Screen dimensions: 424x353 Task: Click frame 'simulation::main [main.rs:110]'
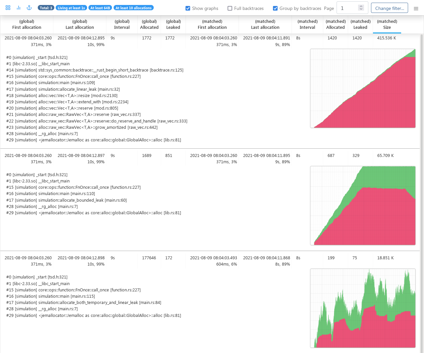tap(67, 194)
